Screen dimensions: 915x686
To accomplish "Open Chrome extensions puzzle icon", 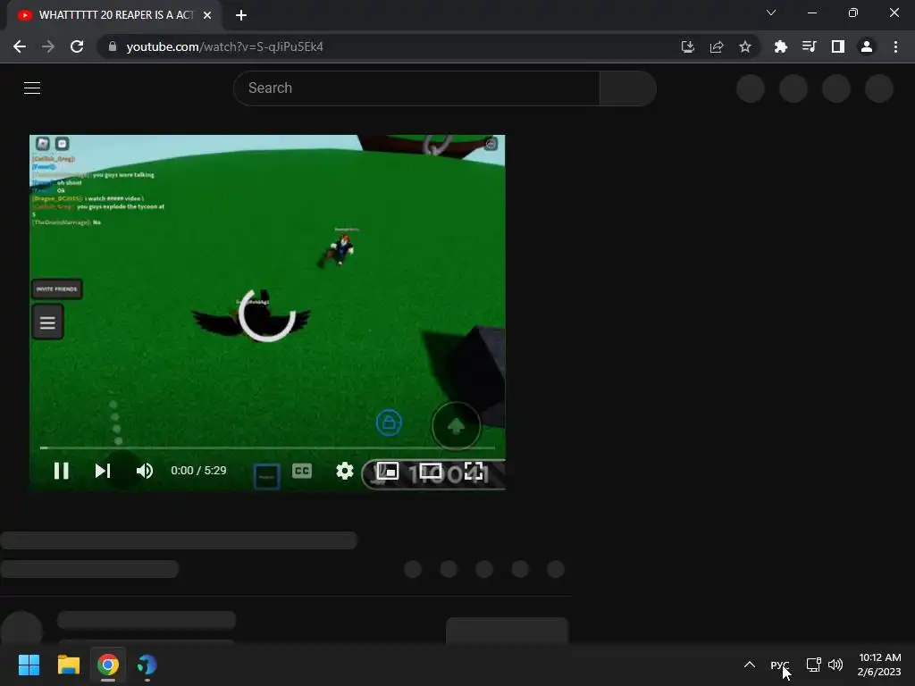I will tap(781, 46).
